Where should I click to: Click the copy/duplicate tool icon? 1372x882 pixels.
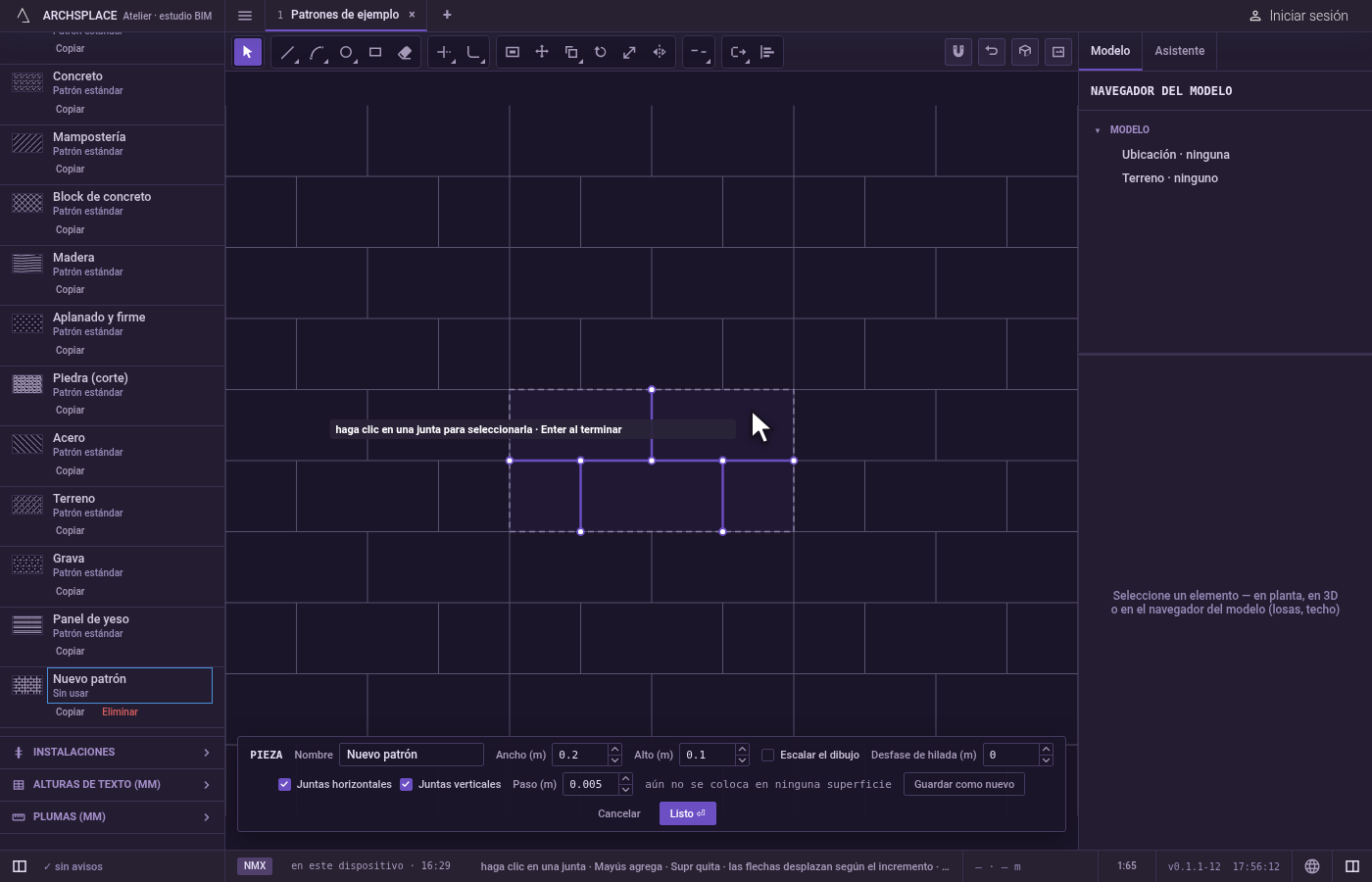[571, 52]
